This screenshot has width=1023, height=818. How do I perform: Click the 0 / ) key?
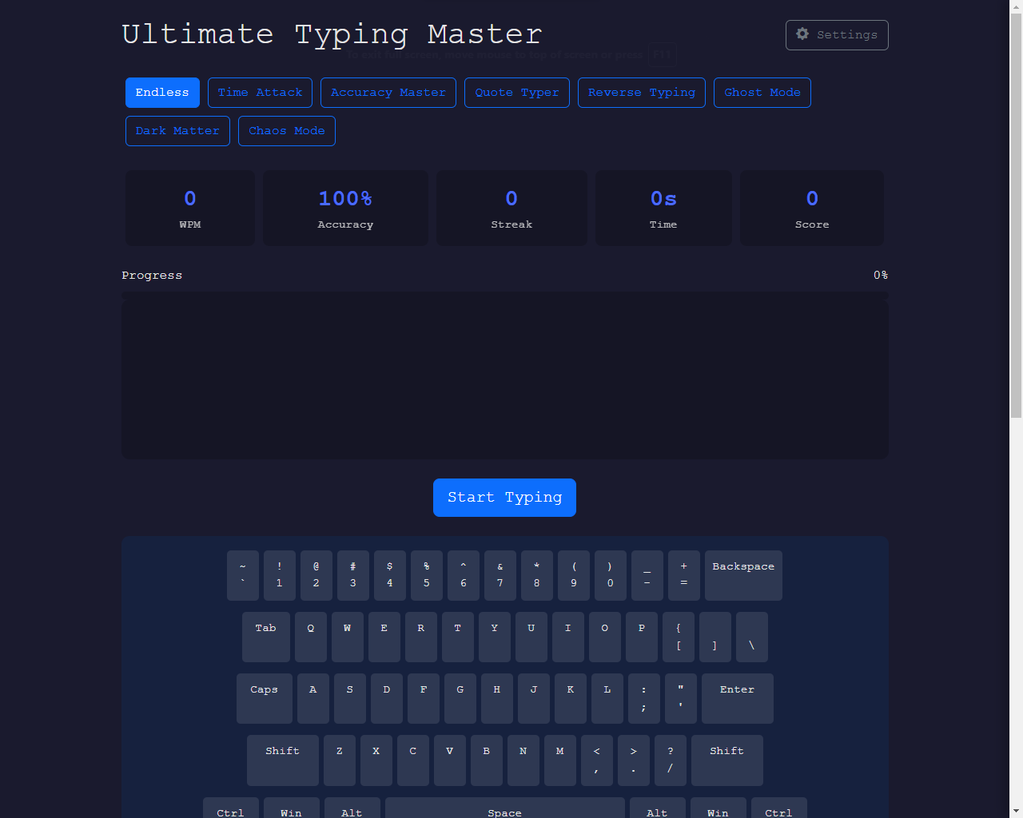tap(611, 575)
